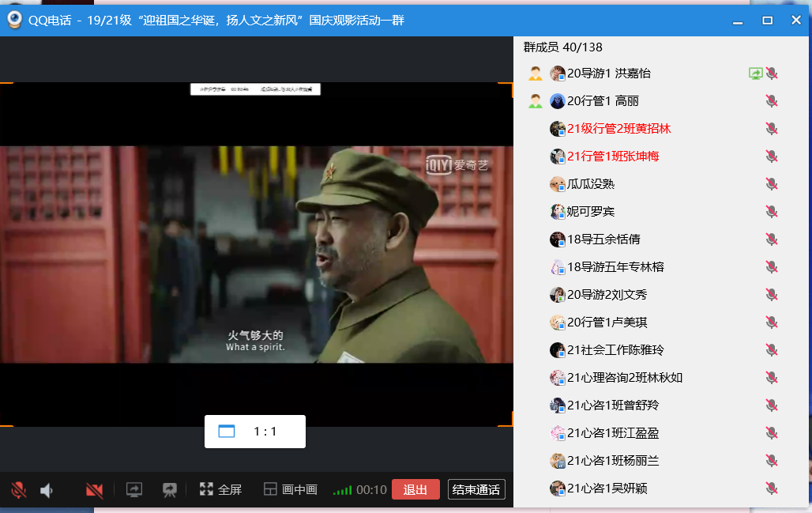Enter fullscreen with 全屏
The image size is (812, 513).
click(220, 490)
